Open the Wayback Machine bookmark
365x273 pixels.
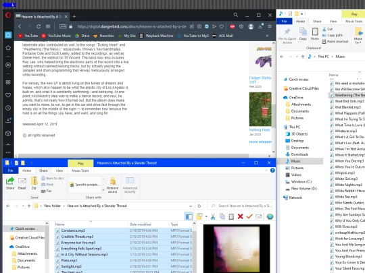(x=156, y=36)
